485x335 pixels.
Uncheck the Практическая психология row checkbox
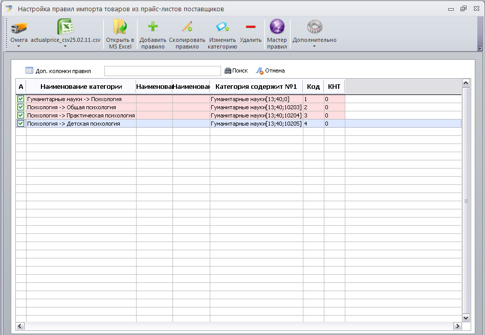(21, 115)
